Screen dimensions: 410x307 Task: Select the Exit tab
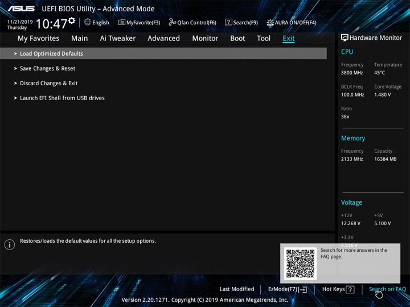click(289, 39)
